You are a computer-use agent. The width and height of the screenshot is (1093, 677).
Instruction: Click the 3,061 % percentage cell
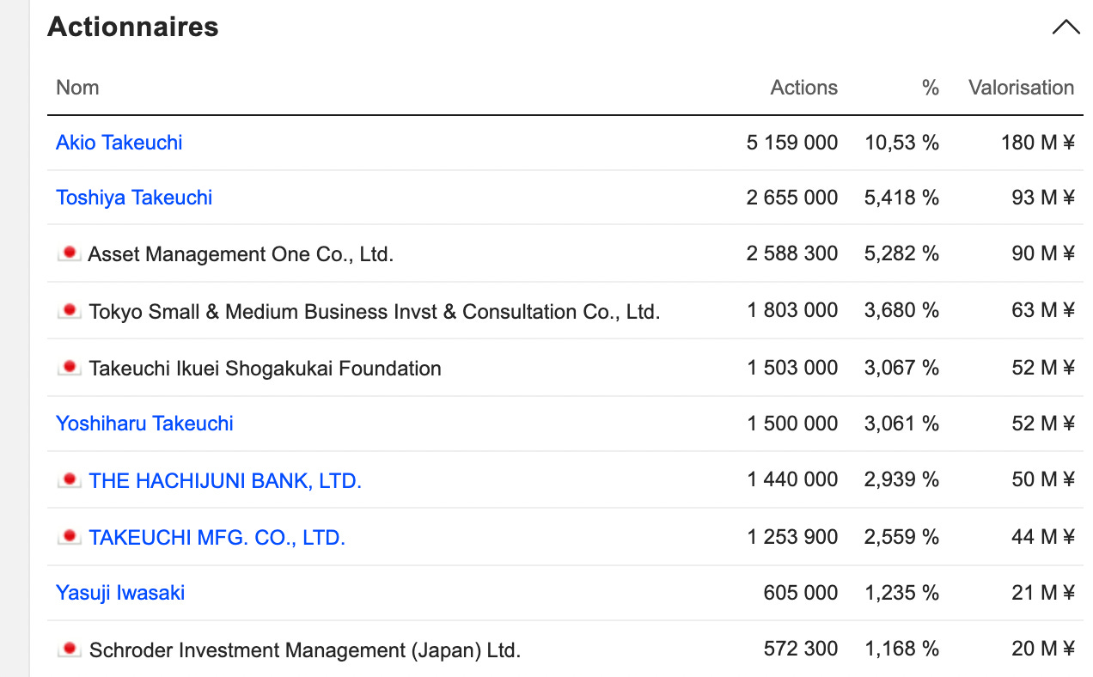(902, 424)
